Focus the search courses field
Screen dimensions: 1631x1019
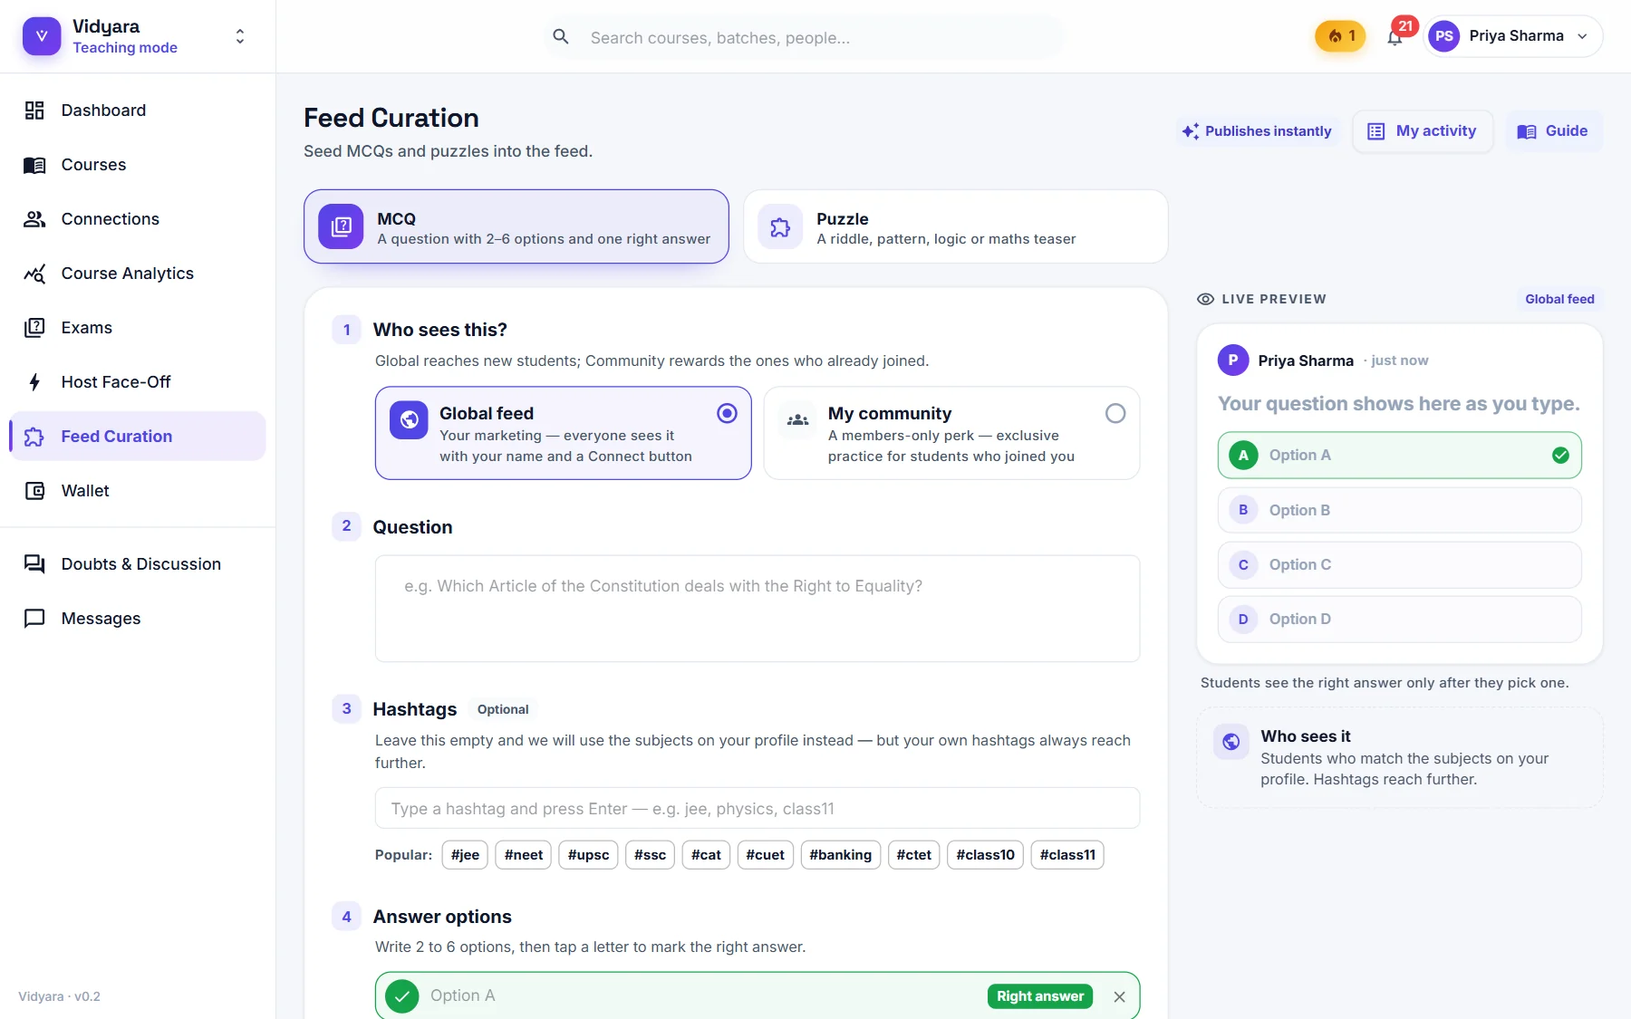[805, 37]
